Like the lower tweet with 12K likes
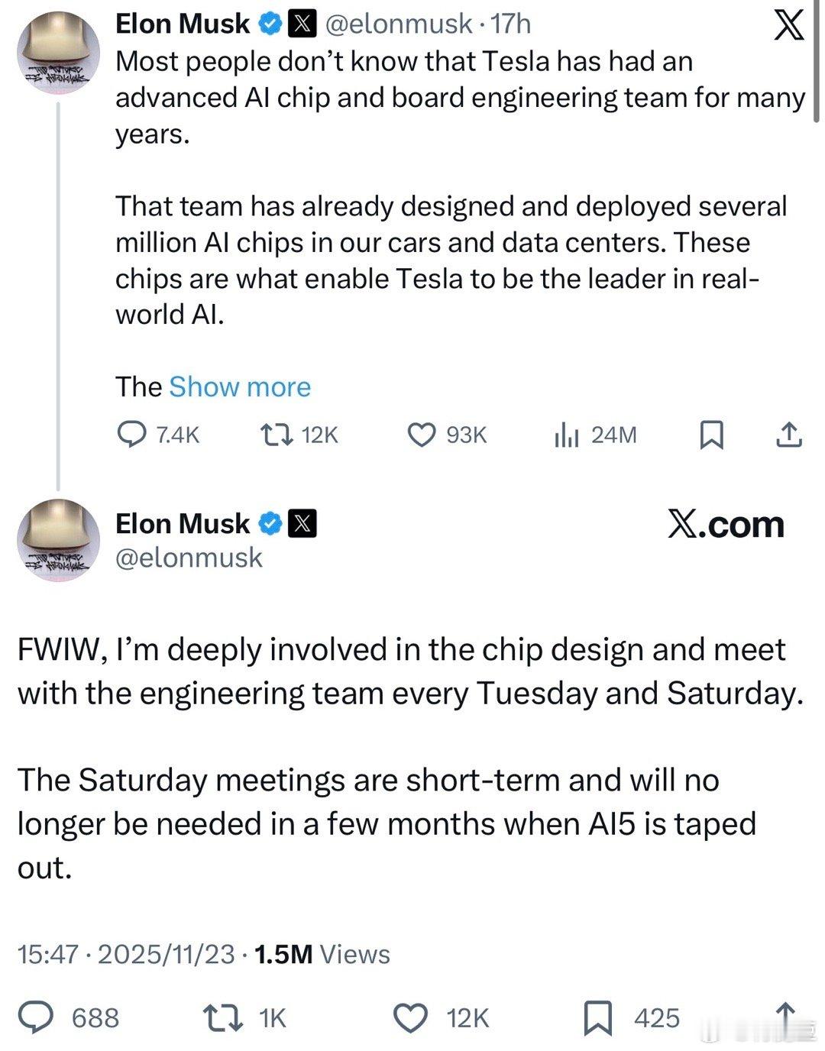Image resolution: width=825 pixels, height=1051 pixels. click(411, 1017)
